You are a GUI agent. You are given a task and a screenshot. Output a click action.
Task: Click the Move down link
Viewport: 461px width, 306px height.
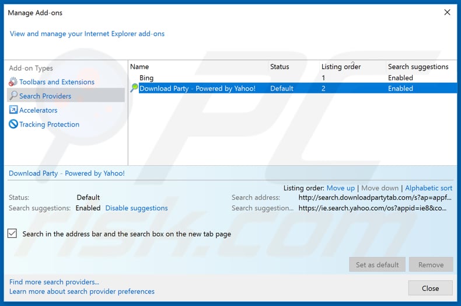click(380, 188)
